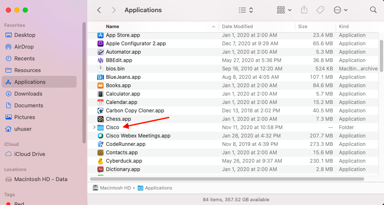Sort by the Name column header
Screen dimensions: 384x205
pyautogui.click(x=112, y=26)
